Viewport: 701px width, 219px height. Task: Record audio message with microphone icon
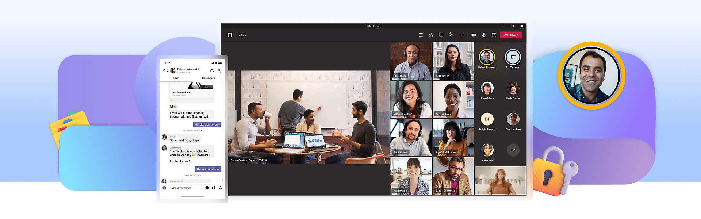[x=221, y=188]
